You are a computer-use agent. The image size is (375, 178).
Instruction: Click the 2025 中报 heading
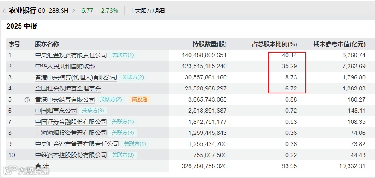(x=22, y=26)
